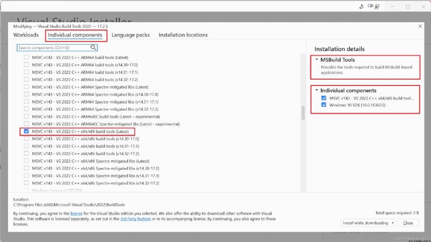Check x64/x86 build tools (v14.30-17.0)
The width and height of the screenshot is (431, 242).
coord(26,139)
